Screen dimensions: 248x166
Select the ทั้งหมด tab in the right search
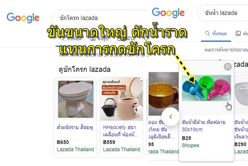(216, 34)
